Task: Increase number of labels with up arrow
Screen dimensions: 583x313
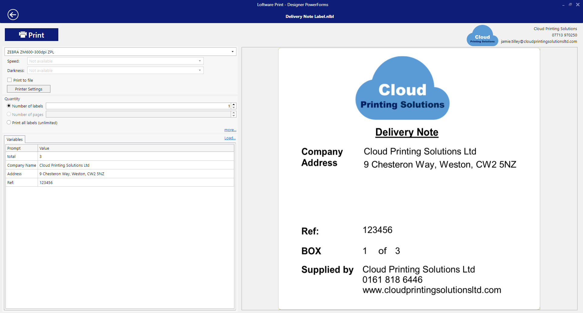Action: 234,104
